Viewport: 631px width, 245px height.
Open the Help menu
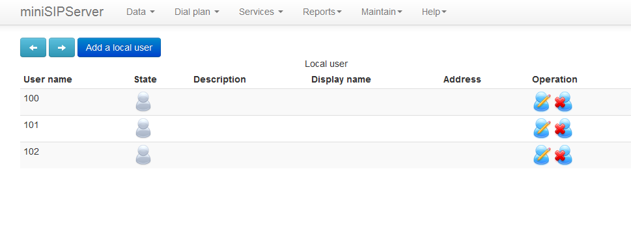click(x=434, y=12)
